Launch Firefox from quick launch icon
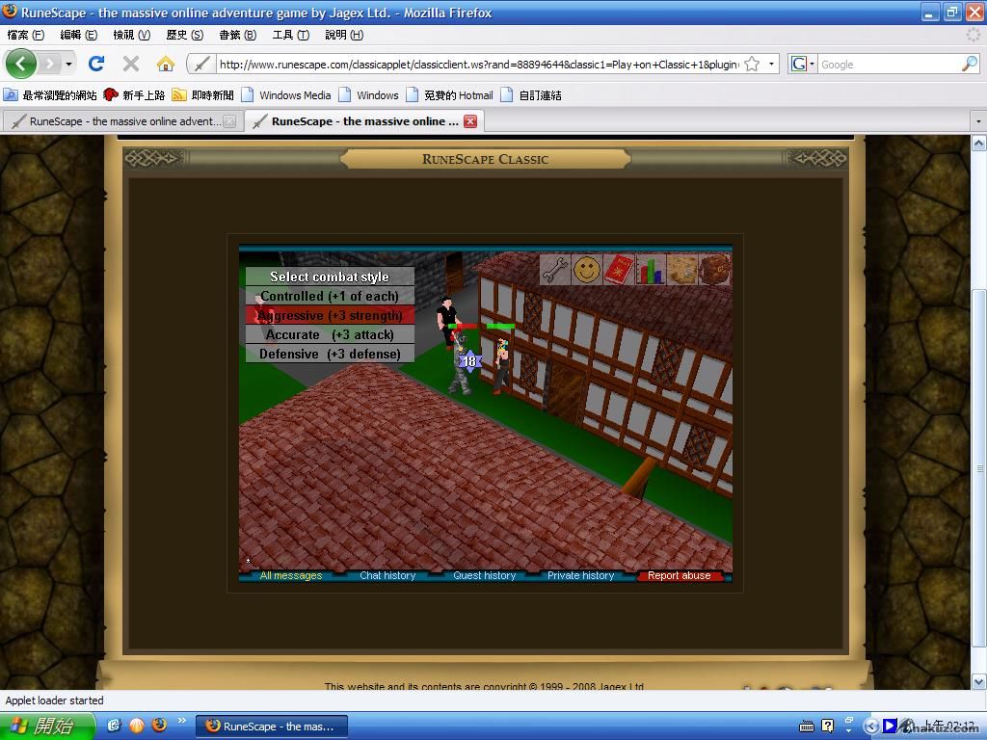987x740 pixels. pos(159,725)
